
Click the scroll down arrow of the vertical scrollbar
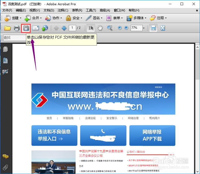pyautogui.click(x=197, y=172)
